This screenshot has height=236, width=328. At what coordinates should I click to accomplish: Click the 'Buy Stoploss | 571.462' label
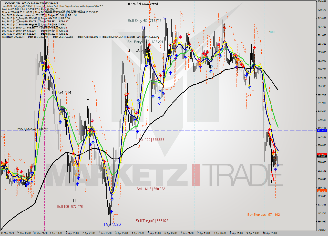[x=263, y=214]
